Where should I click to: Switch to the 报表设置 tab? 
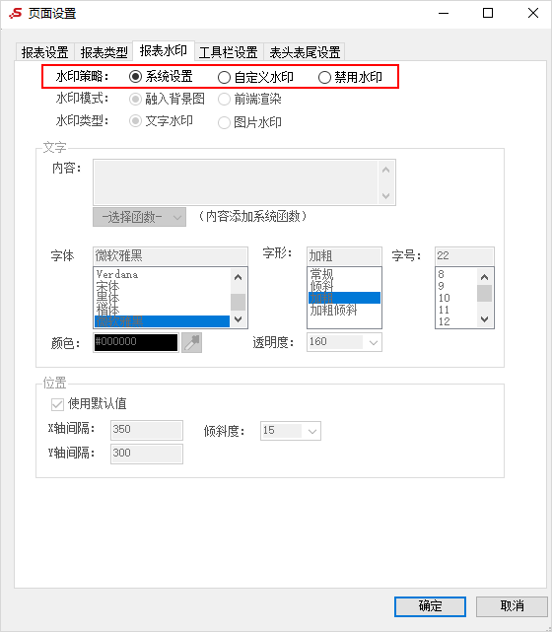[44, 52]
